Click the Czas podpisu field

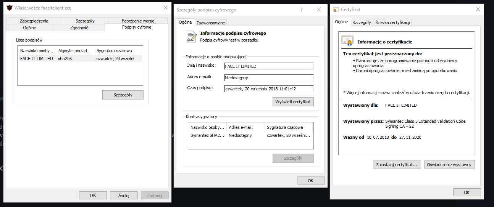(x=269, y=89)
